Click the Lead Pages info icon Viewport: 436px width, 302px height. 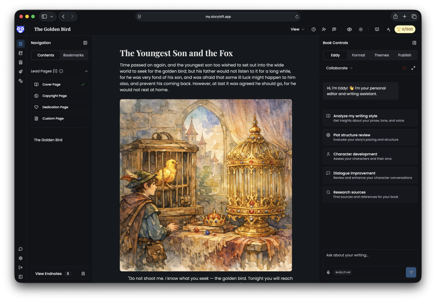(61, 71)
